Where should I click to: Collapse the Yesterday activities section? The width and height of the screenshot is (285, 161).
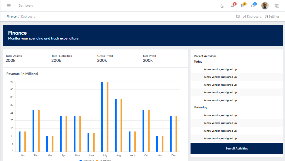[x=200, y=107]
